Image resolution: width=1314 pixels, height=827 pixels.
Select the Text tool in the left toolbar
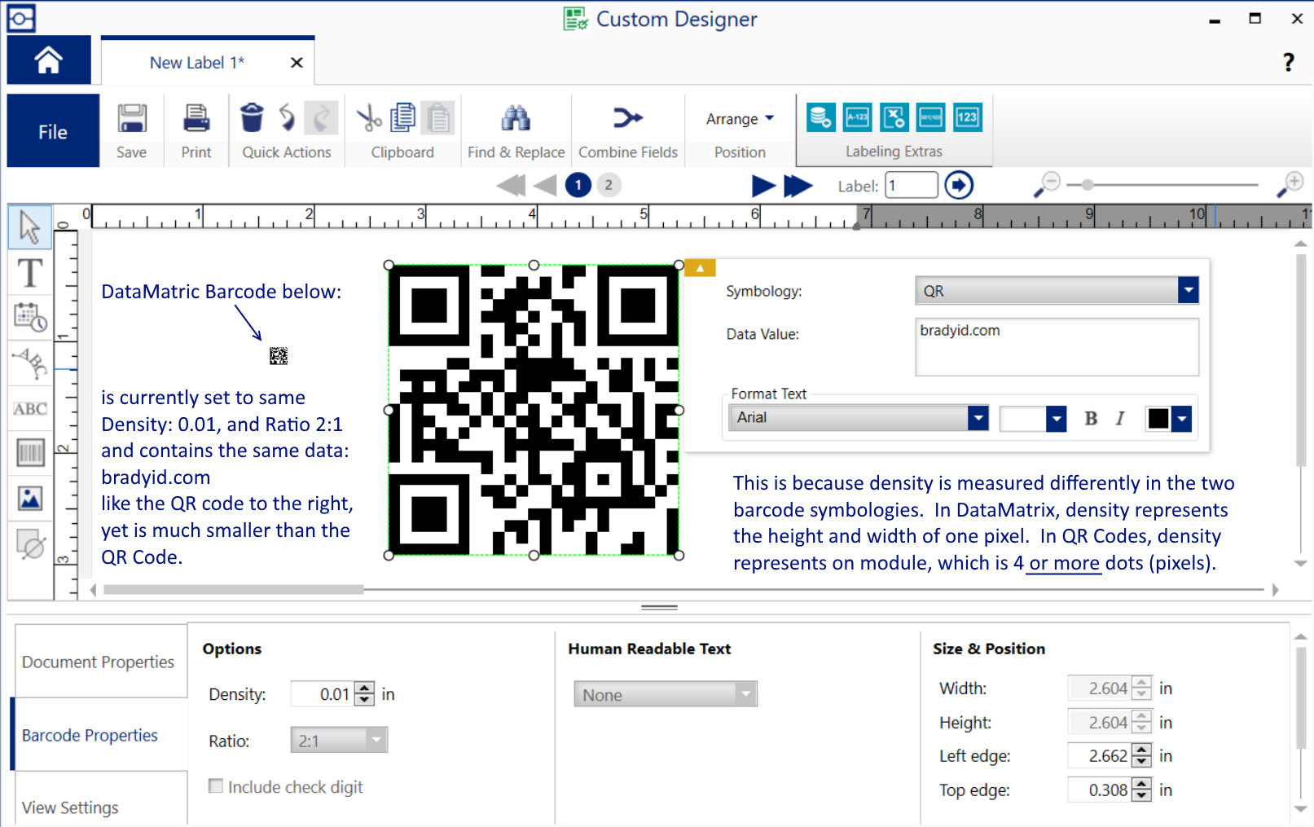(30, 274)
